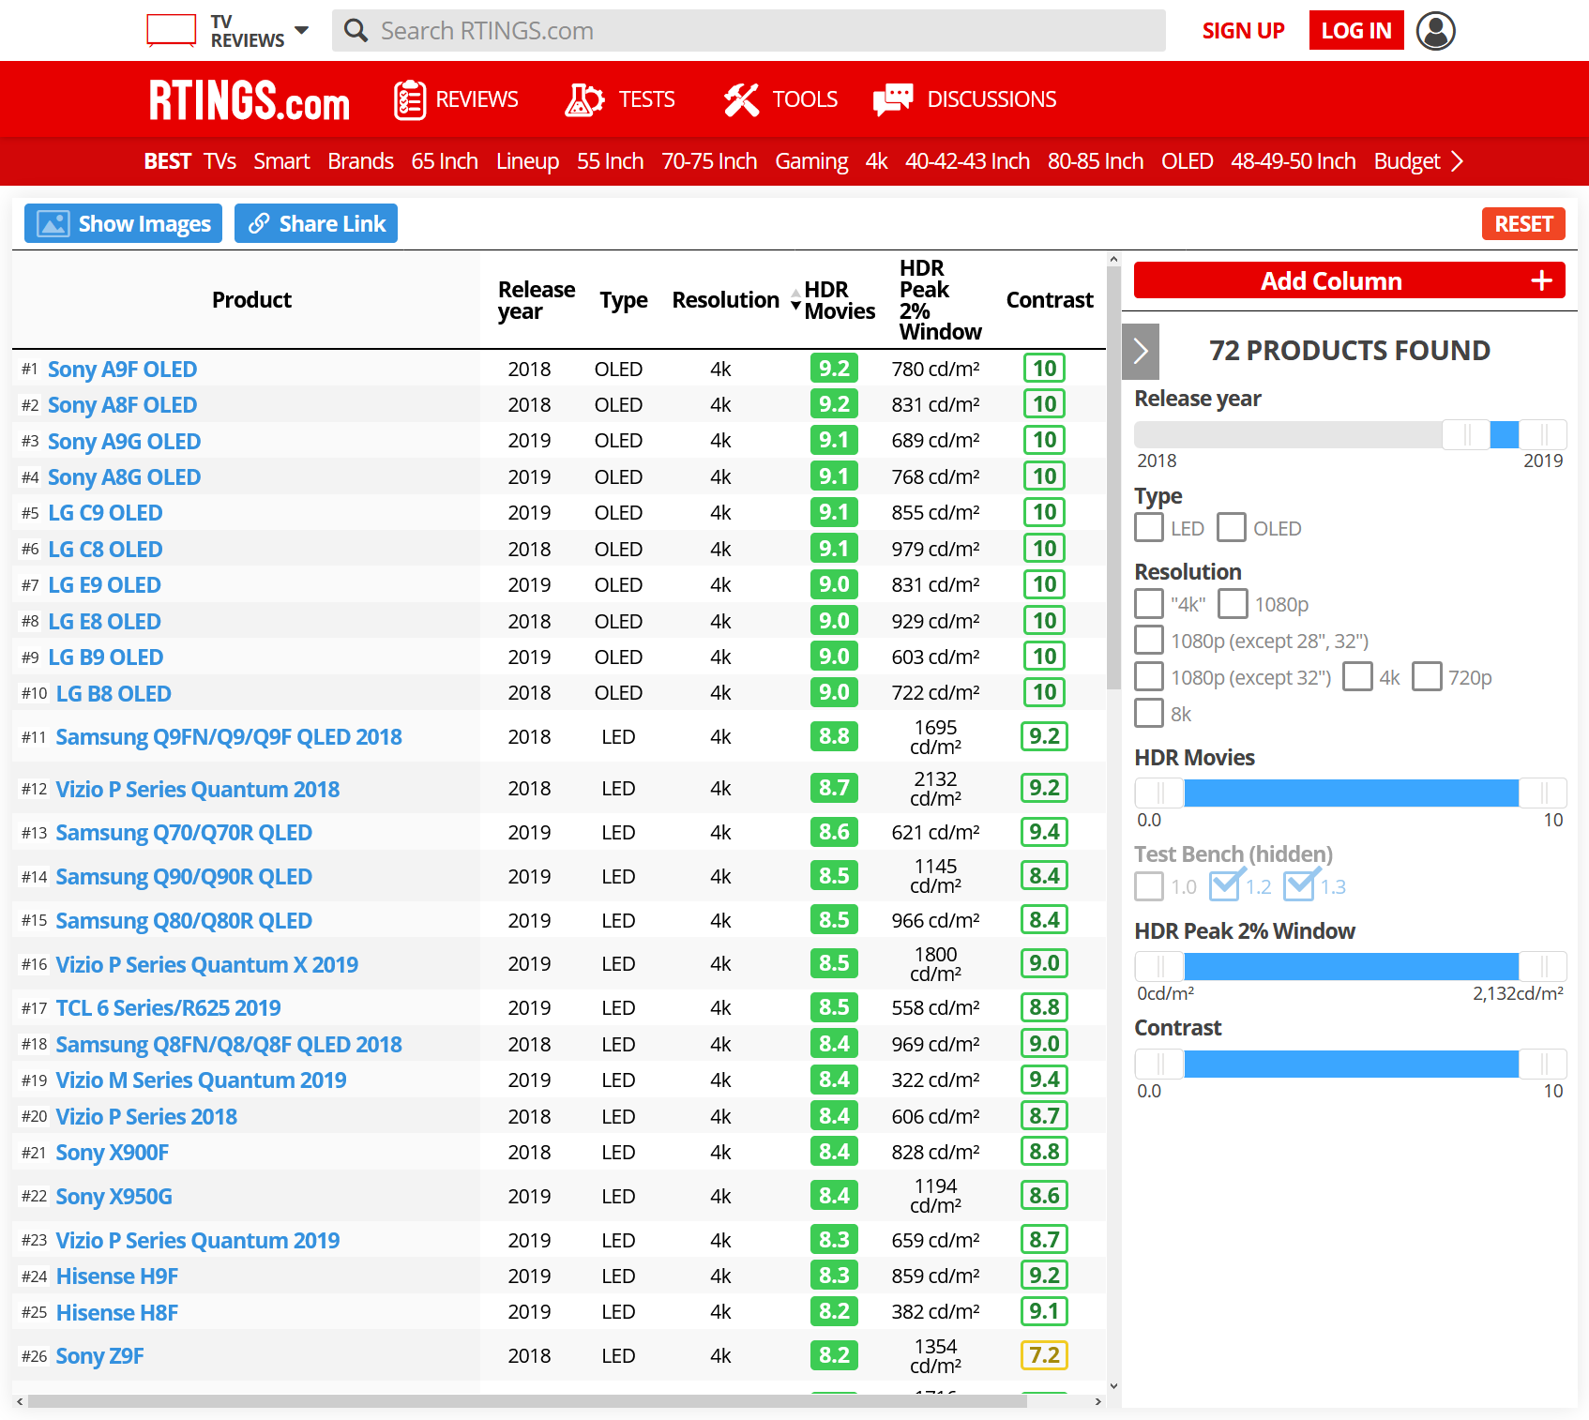The image size is (1589, 1420).
Task: Click the TV Reviews logo icon
Action: tap(172, 30)
